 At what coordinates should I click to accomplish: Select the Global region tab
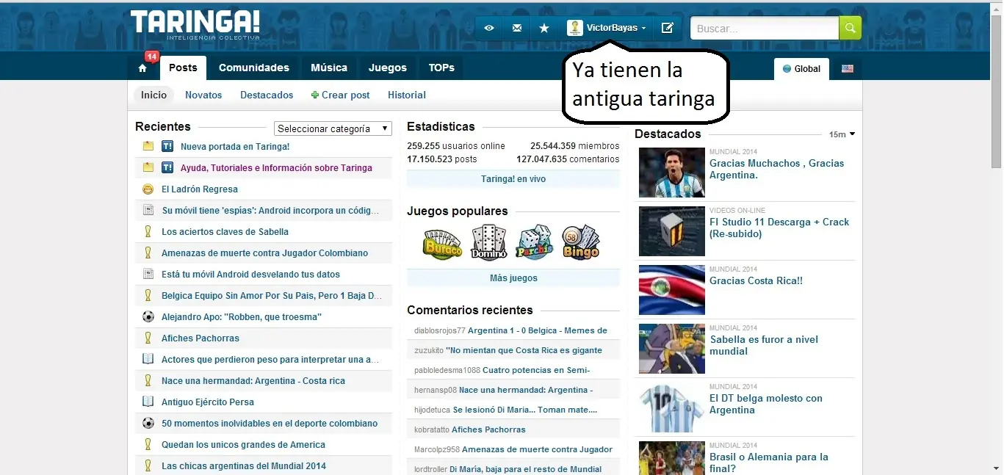[801, 68]
